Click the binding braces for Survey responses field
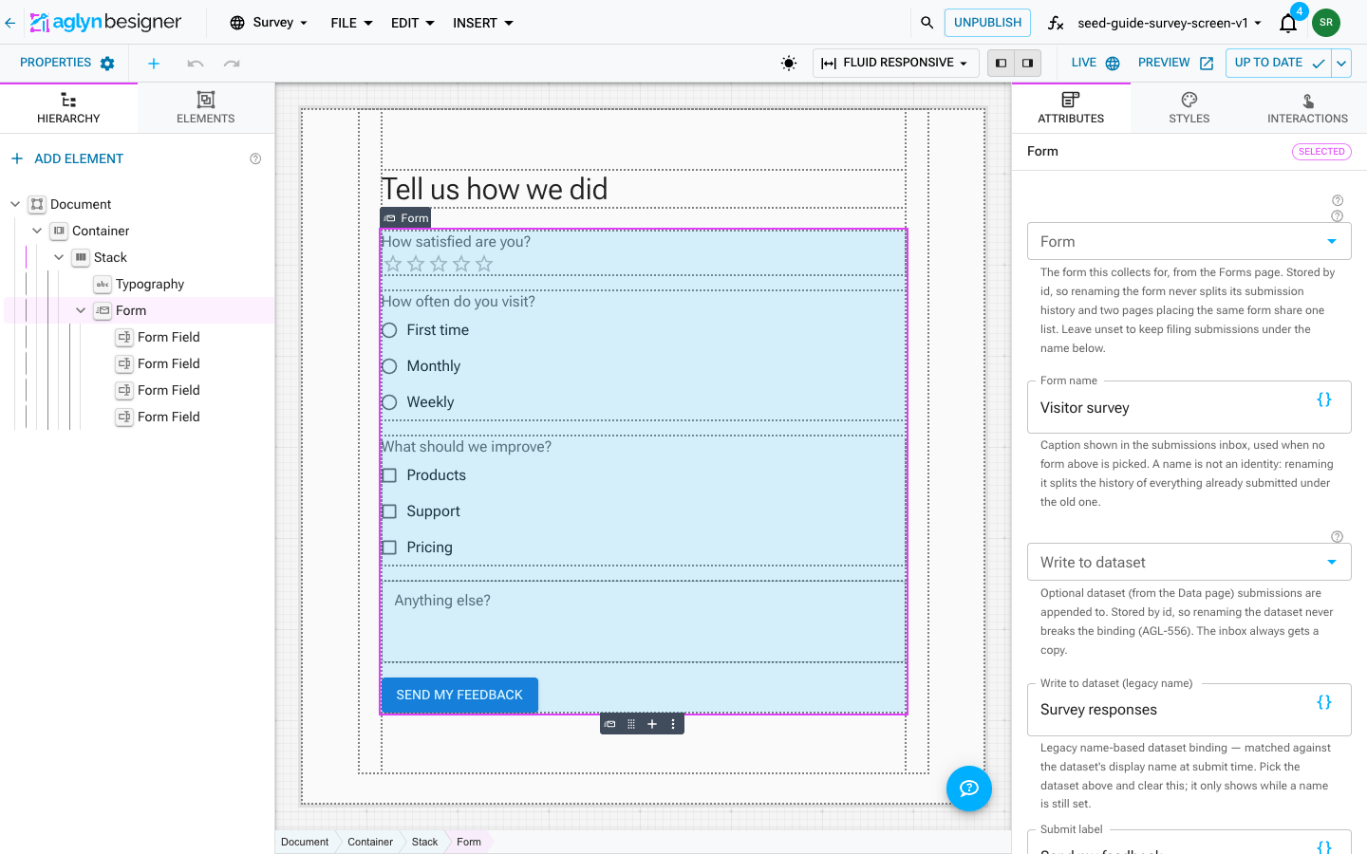1367x854 pixels. 1324,702
